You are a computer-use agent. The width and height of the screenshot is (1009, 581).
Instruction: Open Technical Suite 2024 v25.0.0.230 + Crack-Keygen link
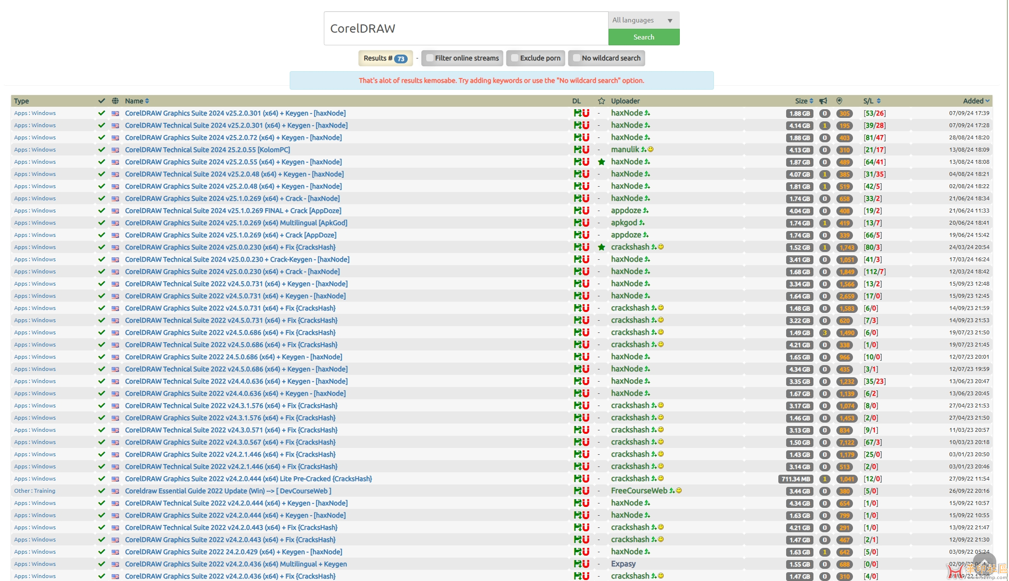(x=237, y=259)
